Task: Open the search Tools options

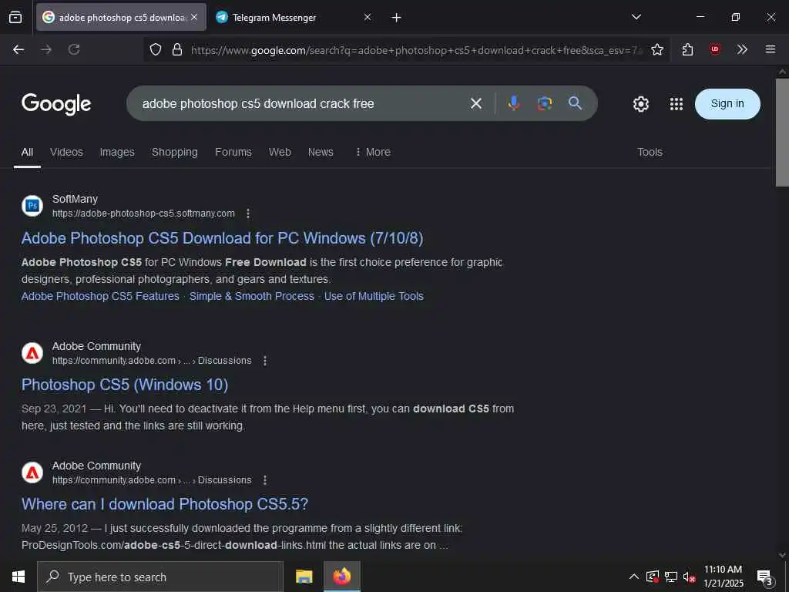Action: (x=650, y=152)
